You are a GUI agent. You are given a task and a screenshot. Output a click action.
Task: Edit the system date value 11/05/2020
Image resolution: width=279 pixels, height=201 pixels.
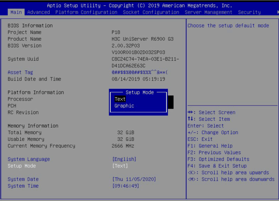141,179
